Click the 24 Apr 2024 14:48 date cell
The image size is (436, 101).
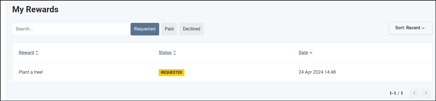coord(317,72)
